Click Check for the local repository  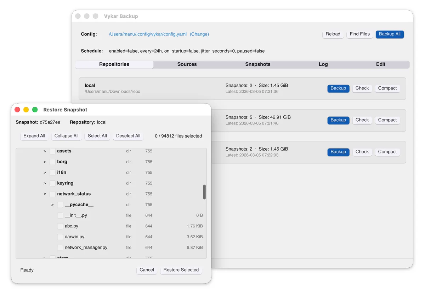[x=362, y=88]
